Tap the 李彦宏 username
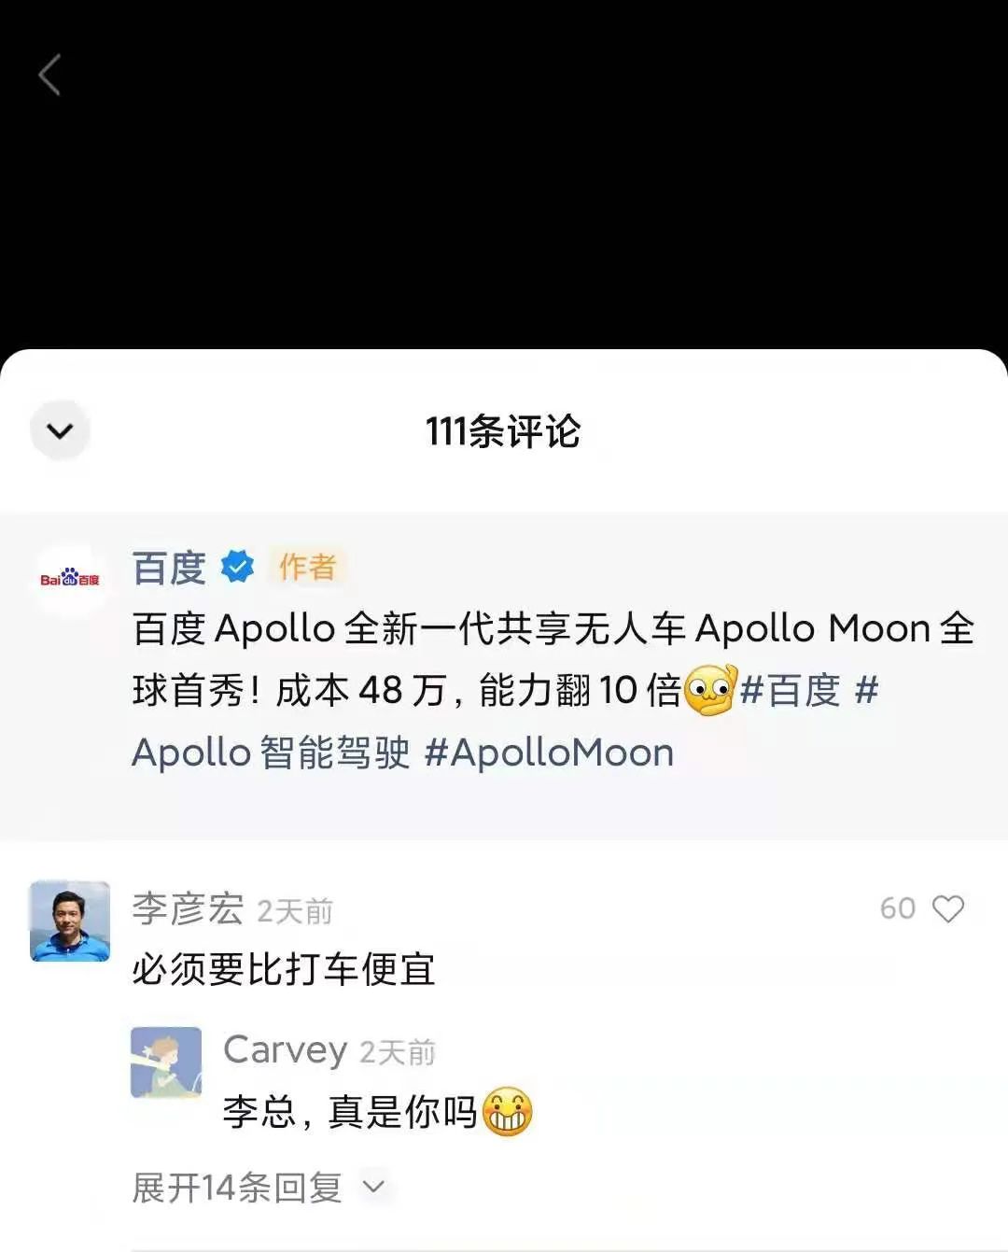 (188, 908)
